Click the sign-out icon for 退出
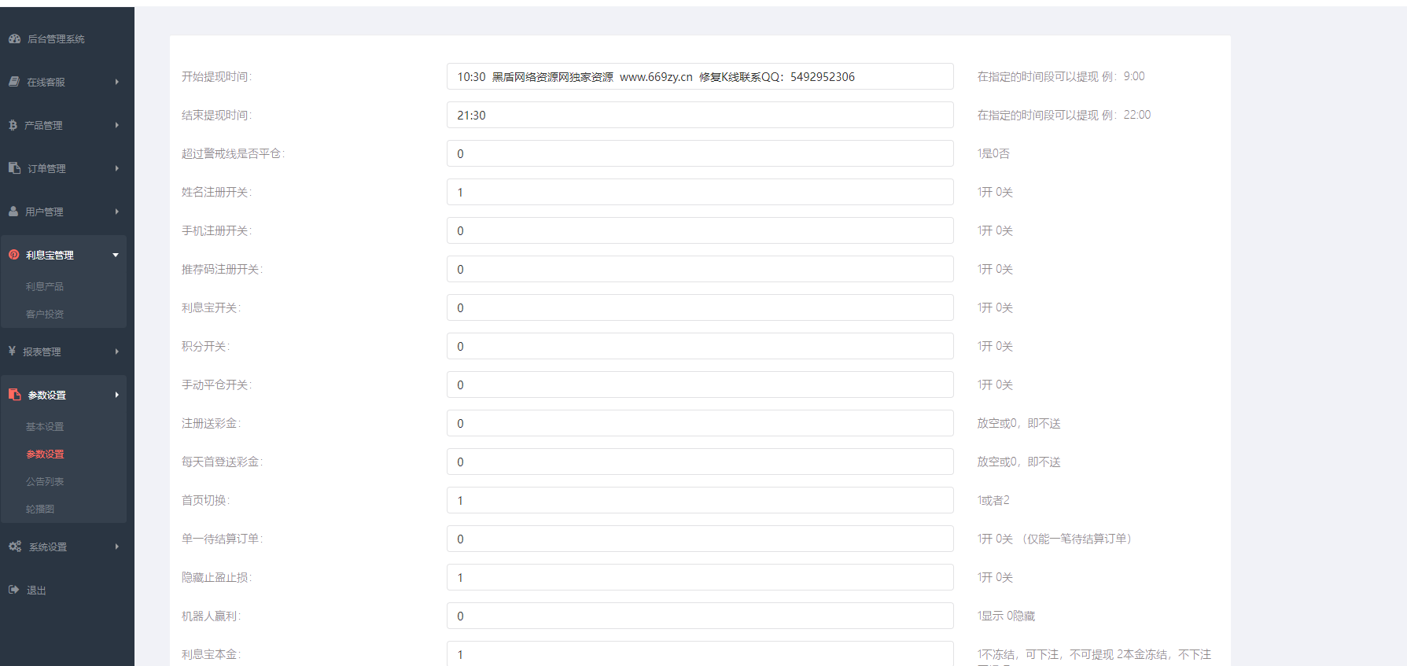The image size is (1407, 666). click(13, 590)
